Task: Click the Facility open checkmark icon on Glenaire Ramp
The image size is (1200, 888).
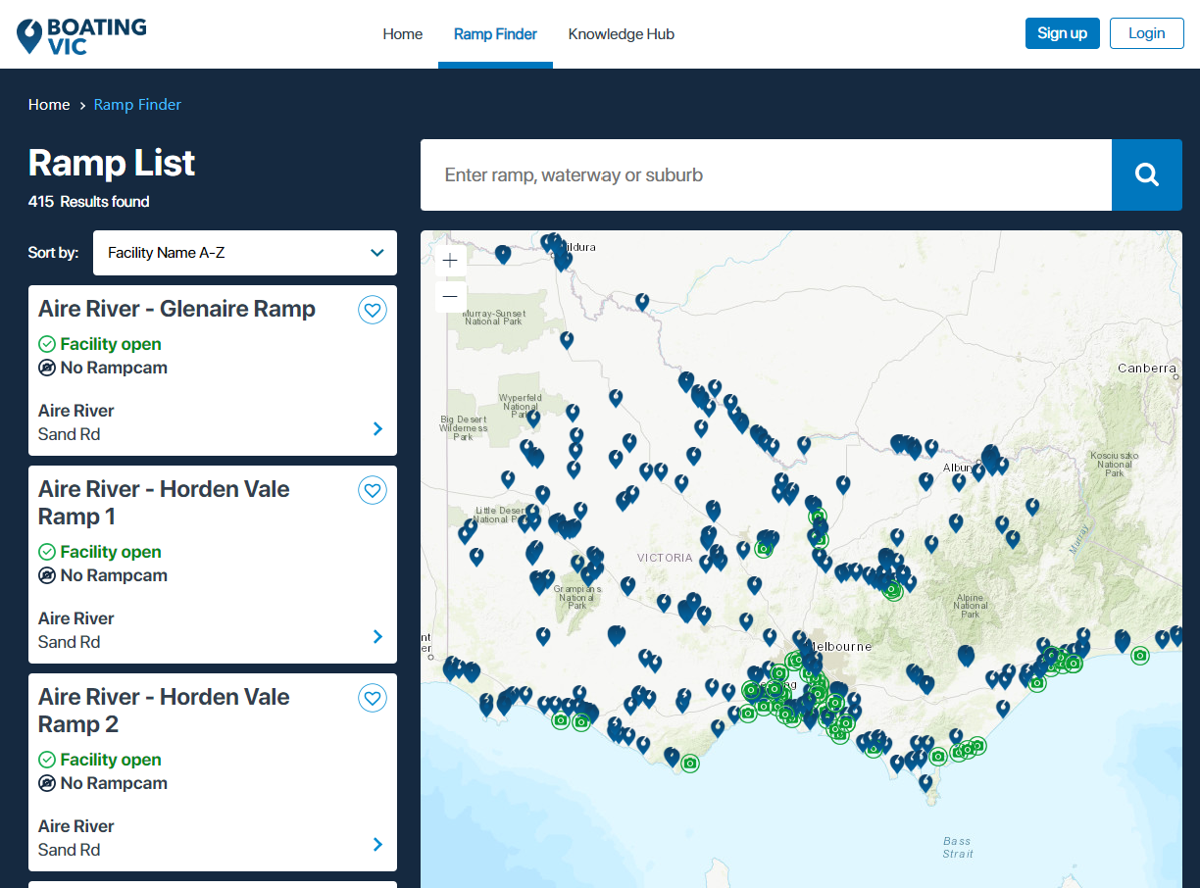Action: [46, 344]
